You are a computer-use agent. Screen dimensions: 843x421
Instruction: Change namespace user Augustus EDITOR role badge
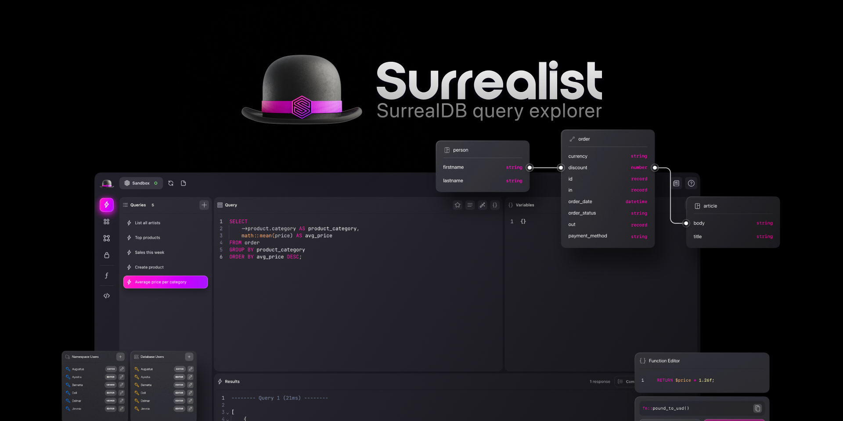(111, 369)
